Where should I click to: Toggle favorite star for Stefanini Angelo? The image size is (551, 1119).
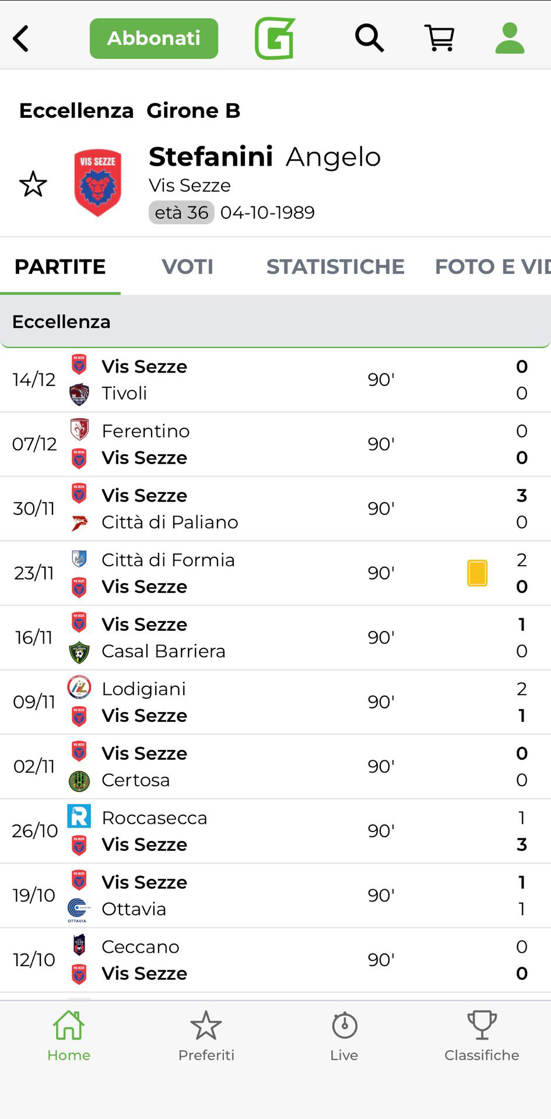click(x=33, y=184)
